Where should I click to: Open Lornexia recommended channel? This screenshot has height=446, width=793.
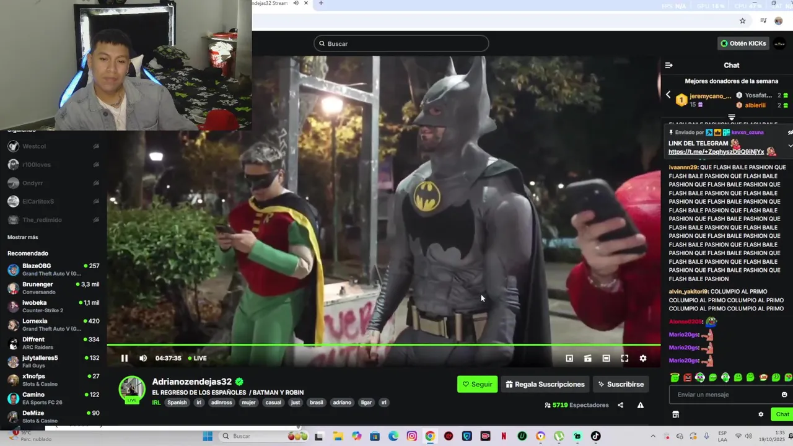pos(53,325)
